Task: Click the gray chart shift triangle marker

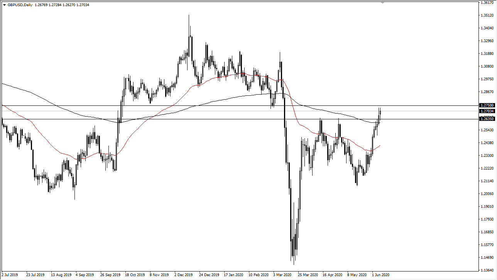Action: coord(382,2)
